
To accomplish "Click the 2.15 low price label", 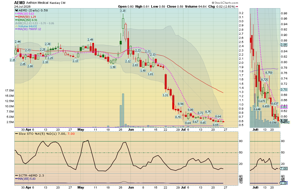I will tap(13, 60).
